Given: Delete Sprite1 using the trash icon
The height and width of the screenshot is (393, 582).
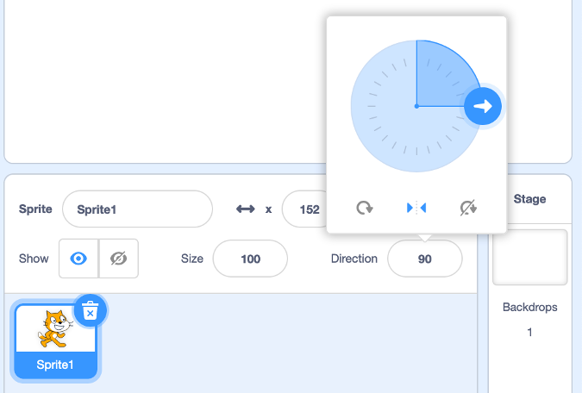Looking at the screenshot, I should (91, 311).
